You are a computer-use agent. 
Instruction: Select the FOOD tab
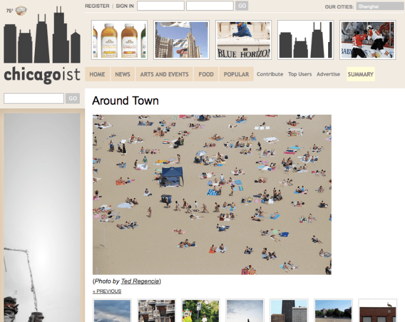coord(206,75)
